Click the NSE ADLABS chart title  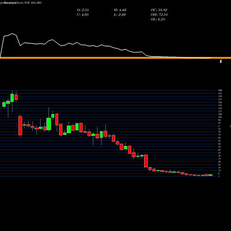tap(33, 3)
